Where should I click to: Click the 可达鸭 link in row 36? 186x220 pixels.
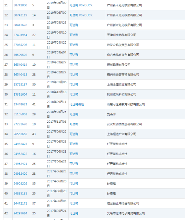tap(74, 154)
